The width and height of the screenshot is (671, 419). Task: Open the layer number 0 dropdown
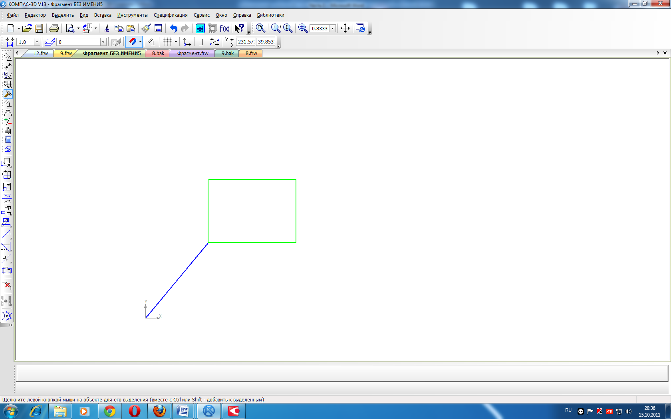point(103,42)
